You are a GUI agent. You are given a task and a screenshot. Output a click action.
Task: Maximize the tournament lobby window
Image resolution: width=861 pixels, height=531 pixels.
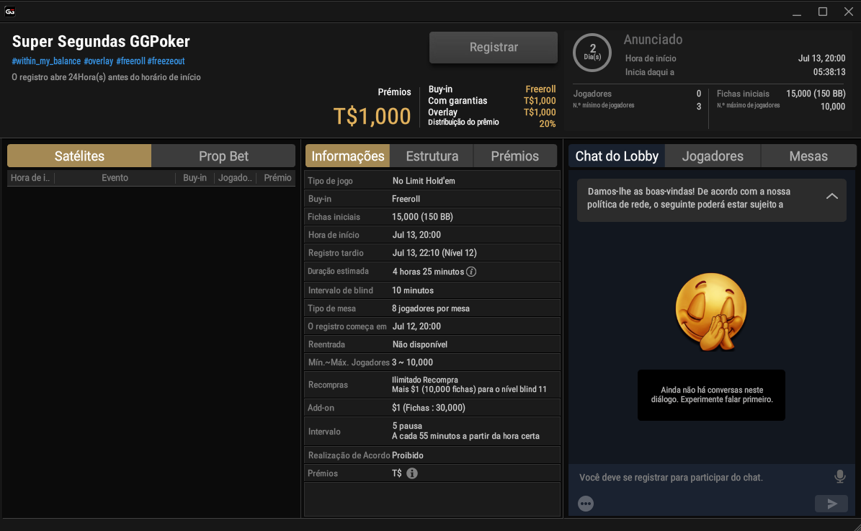point(823,11)
